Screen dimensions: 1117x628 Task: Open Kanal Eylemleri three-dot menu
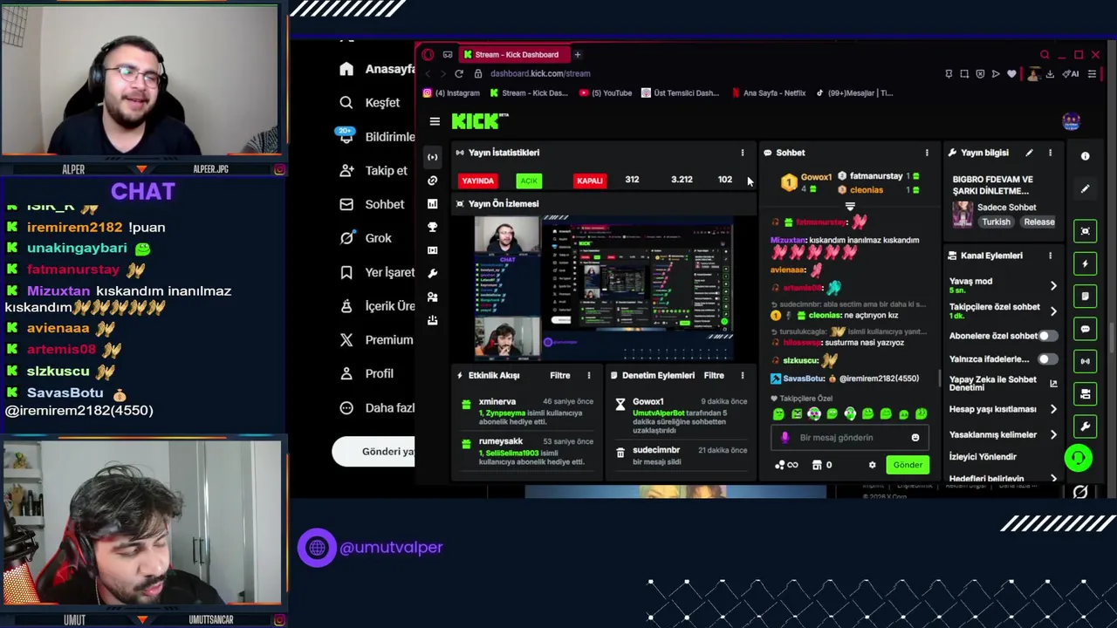[1050, 256]
